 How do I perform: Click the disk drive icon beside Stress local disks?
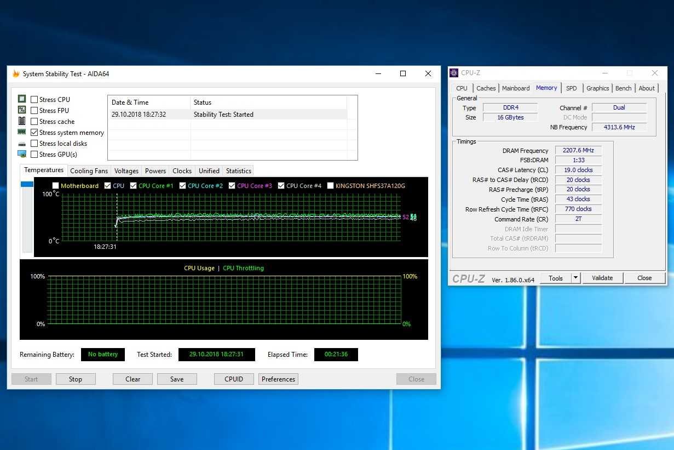pos(22,144)
